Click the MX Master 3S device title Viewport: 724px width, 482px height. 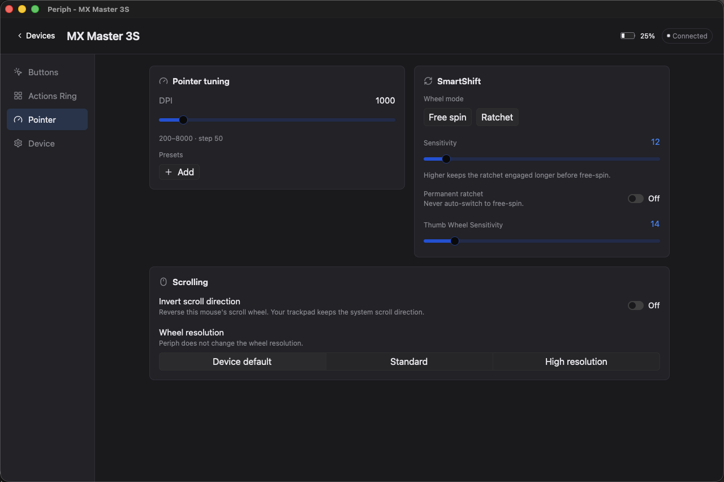103,36
